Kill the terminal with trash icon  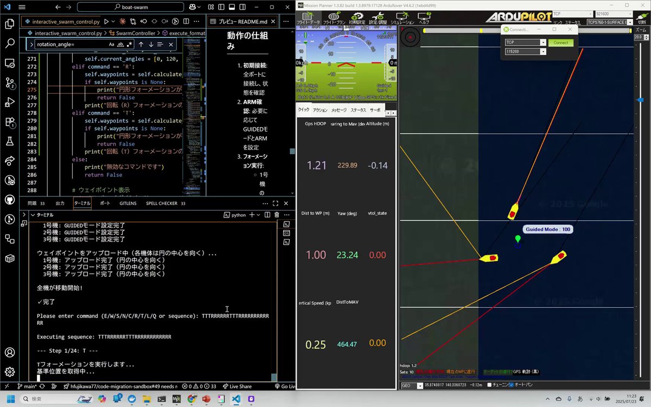coord(276,215)
